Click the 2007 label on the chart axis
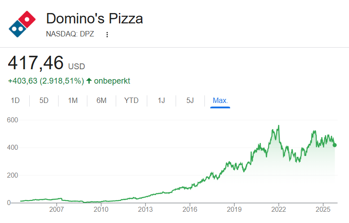Viewport: 349px width, 223px height. click(56, 210)
